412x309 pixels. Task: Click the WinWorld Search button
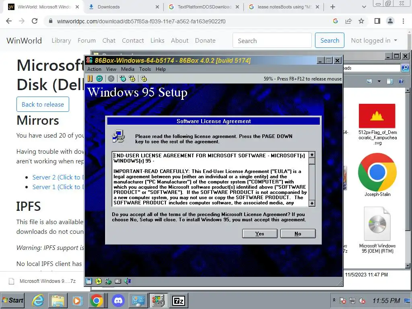coord(330,41)
